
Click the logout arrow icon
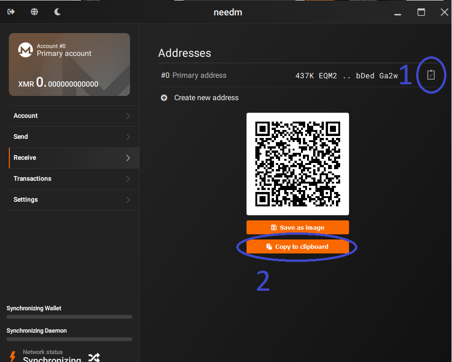10,12
